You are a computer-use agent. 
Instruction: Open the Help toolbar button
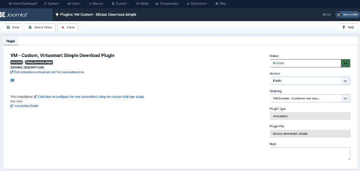click(x=348, y=27)
